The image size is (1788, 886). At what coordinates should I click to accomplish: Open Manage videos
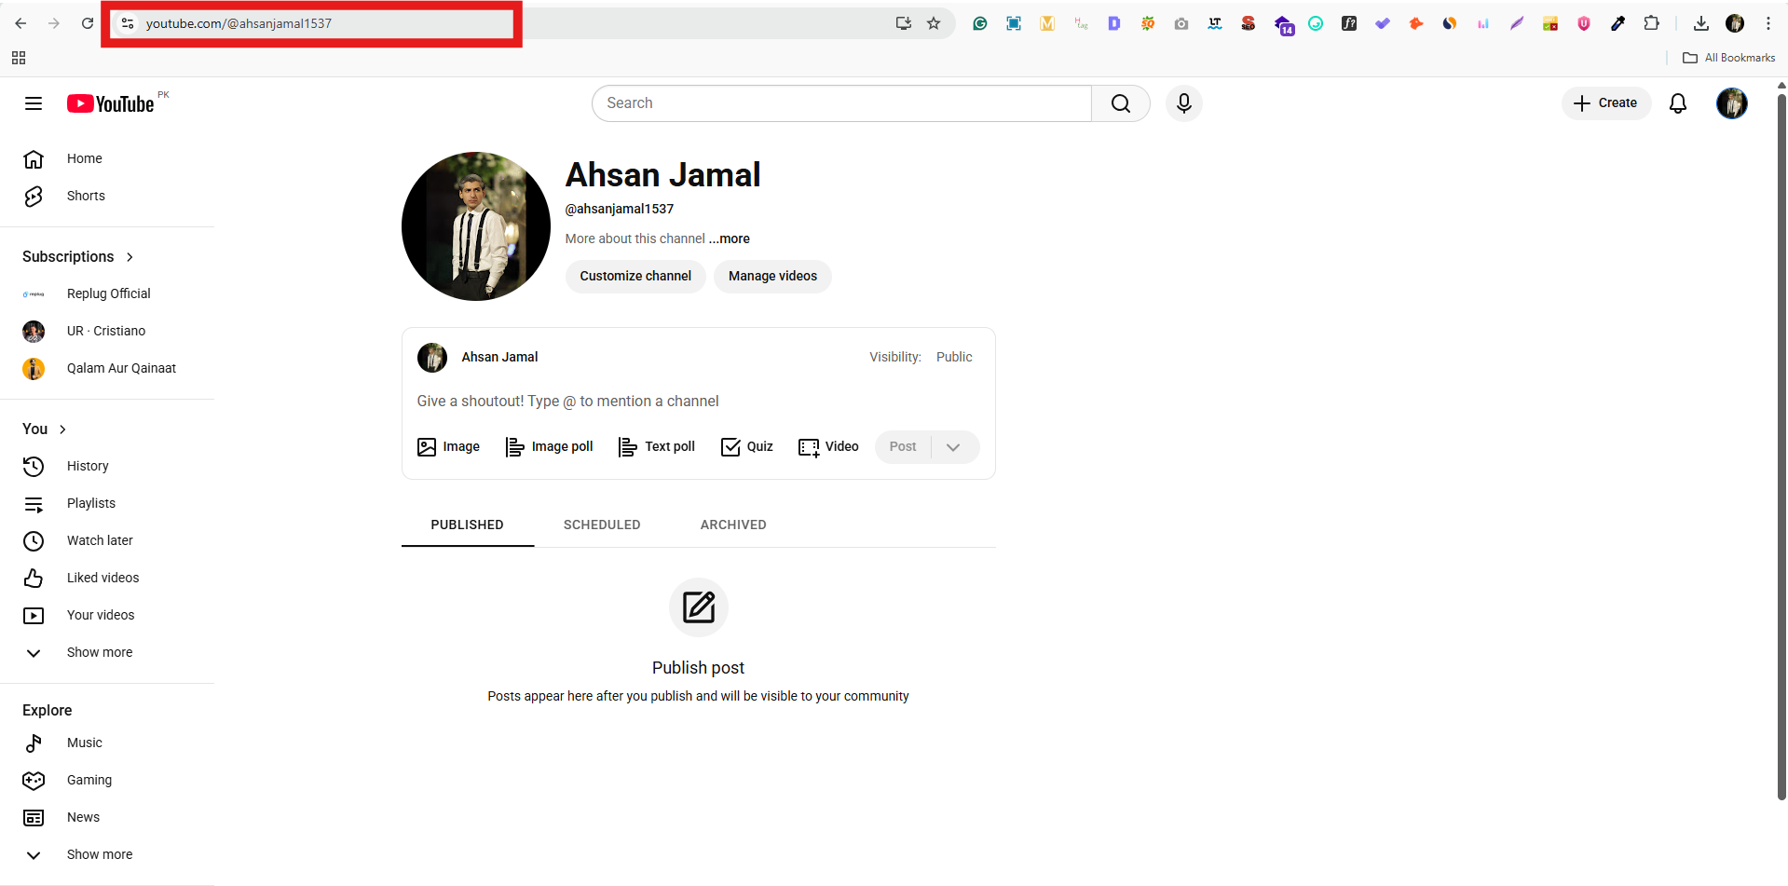771,277
